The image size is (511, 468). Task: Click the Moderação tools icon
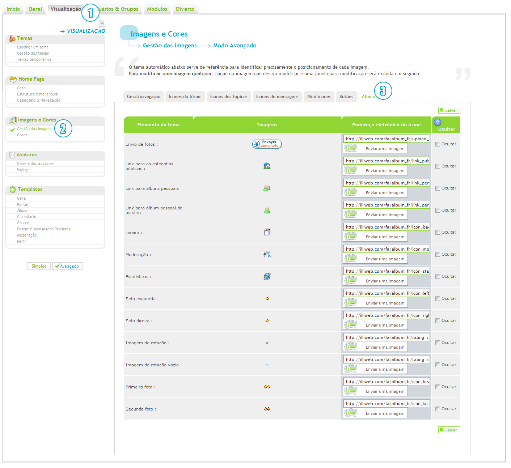point(267,254)
